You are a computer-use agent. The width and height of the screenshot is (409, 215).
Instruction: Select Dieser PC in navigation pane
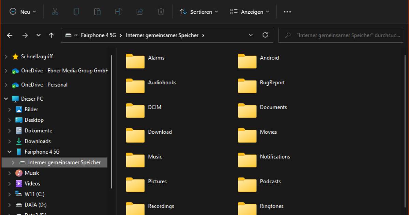[x=32, y=99]
